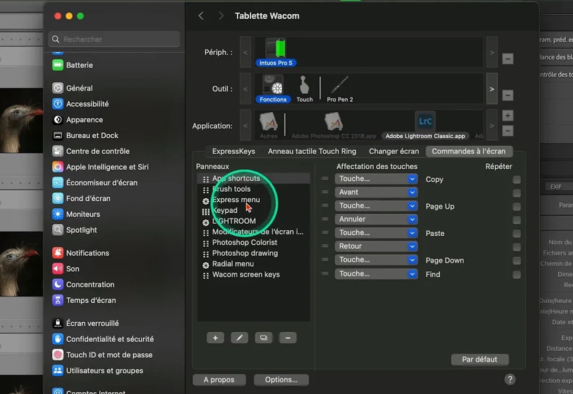Open the Retour dropdown
573x394 pixels.
pos(376,246)
